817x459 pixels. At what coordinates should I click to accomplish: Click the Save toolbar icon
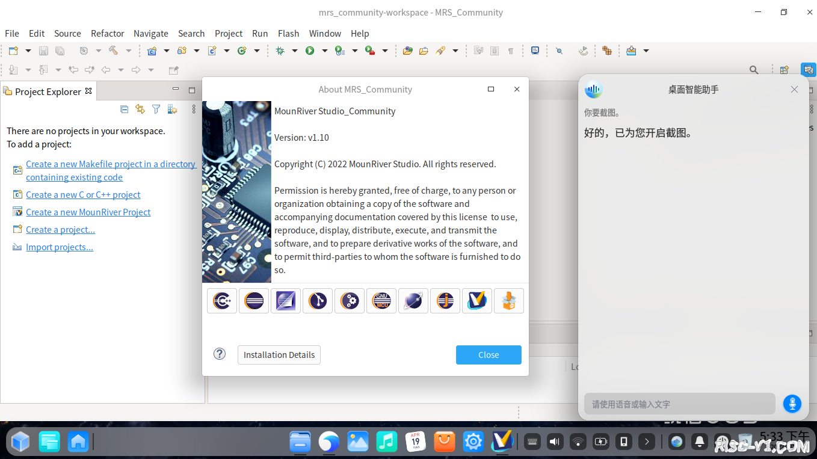[x=43, y=51]
